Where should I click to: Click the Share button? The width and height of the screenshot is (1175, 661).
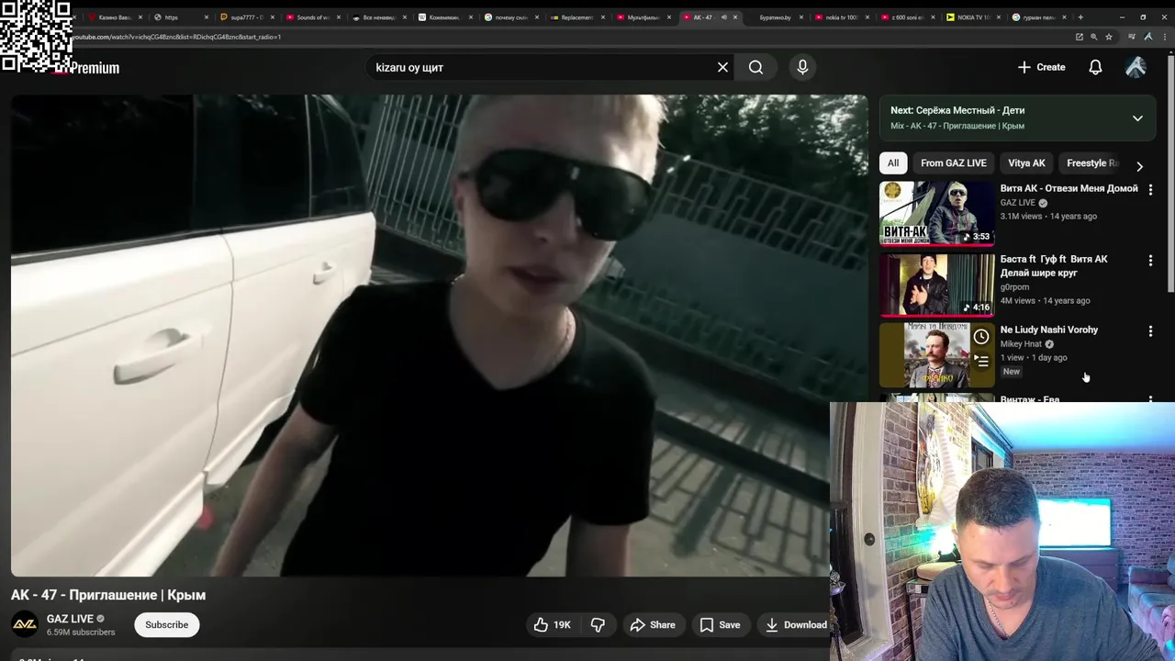pos(653,625)
